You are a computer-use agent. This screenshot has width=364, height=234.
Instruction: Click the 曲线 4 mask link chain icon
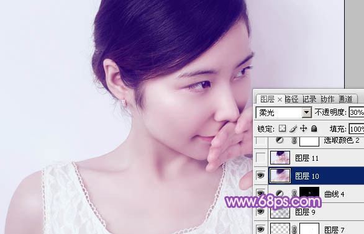(x=294, y=193)
